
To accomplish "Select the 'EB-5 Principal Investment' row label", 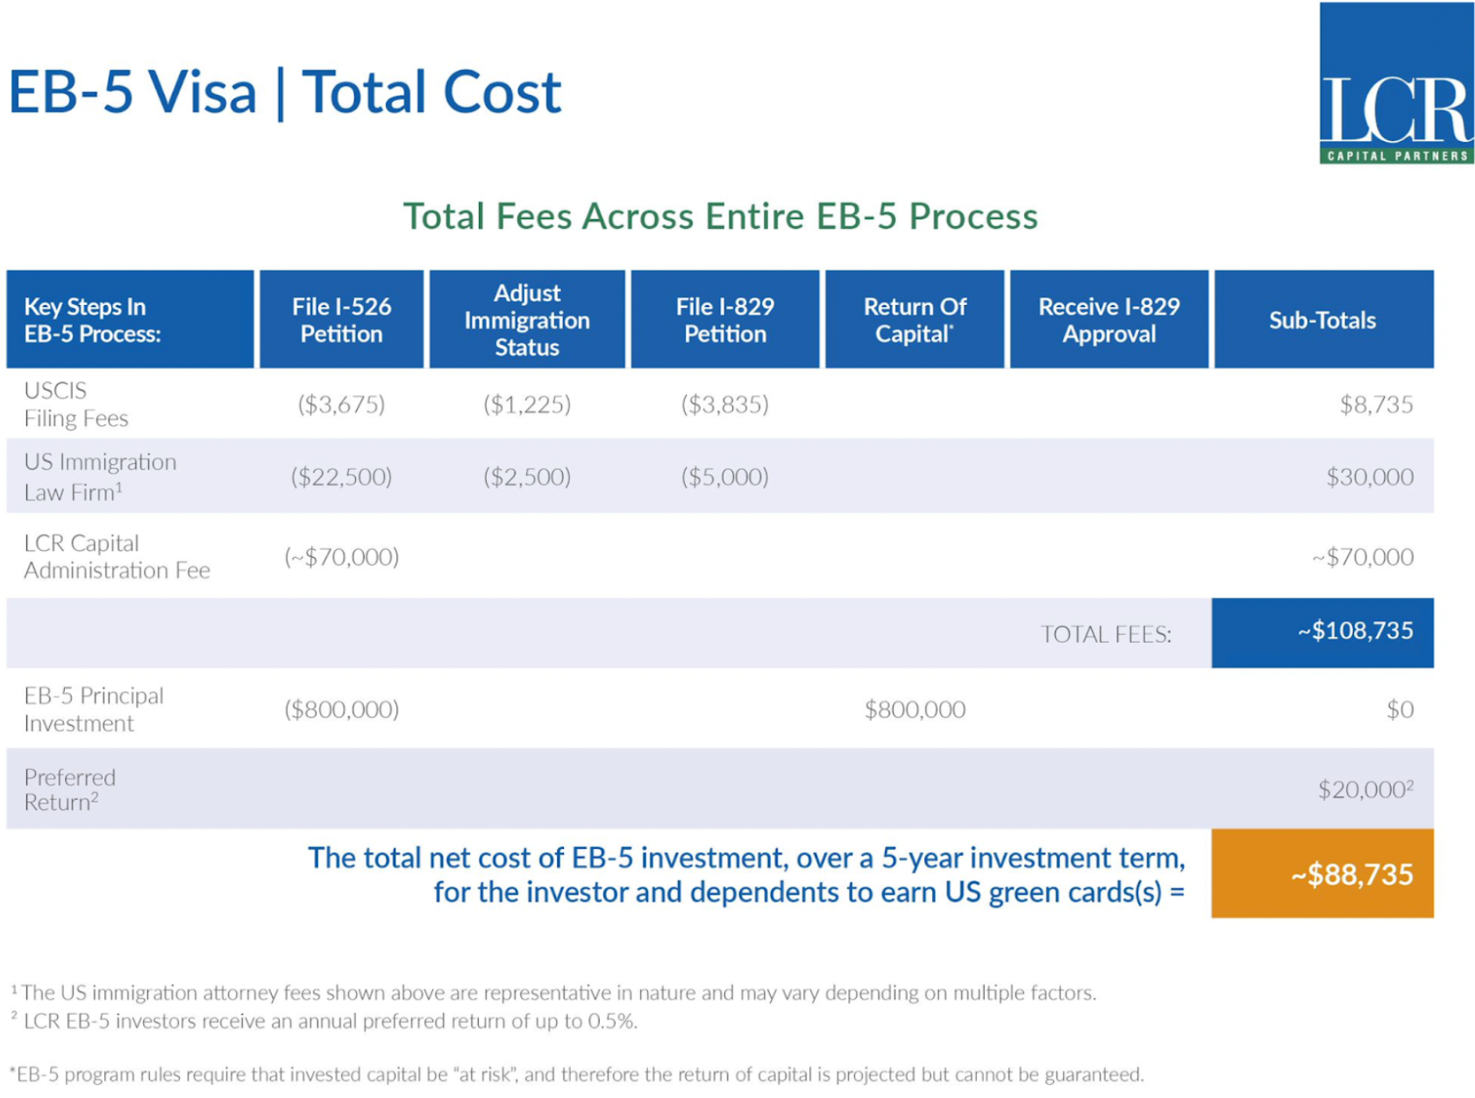I will click(94, 709).
